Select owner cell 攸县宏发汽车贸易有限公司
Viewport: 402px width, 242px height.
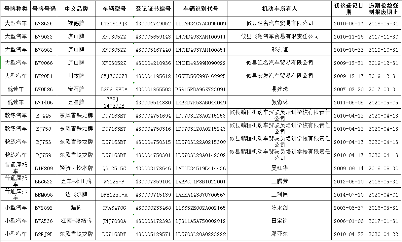tap(280, 76)
